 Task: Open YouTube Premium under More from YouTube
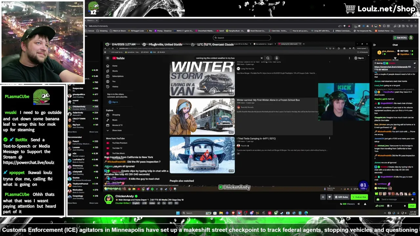[116, 143]
